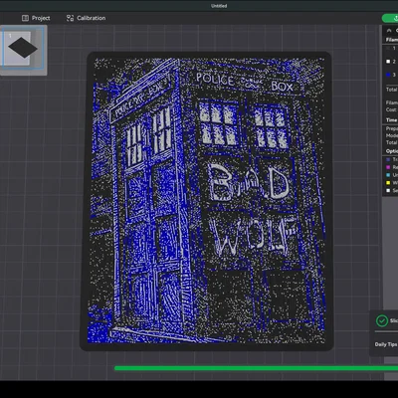Select the plate 1 thumbnail
Image resolution: width=398 pixels, height=398 pixels.
coord(23,49)
